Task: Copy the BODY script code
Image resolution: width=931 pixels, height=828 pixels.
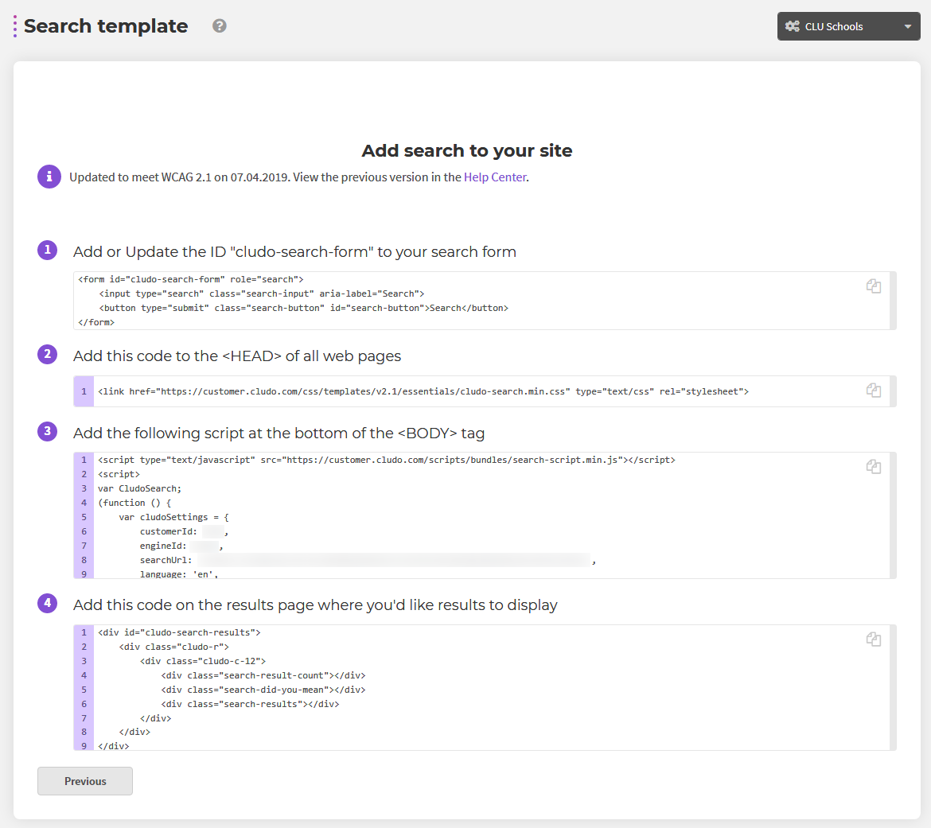Action: 874,467
